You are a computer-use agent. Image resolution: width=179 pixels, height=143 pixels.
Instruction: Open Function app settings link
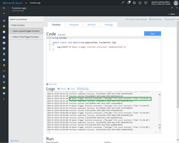click(136, 19)
